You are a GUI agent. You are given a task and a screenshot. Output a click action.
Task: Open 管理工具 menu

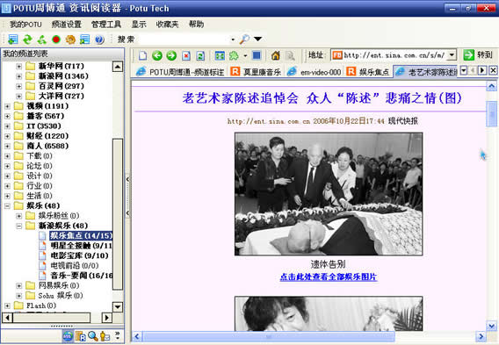[106, 25]
